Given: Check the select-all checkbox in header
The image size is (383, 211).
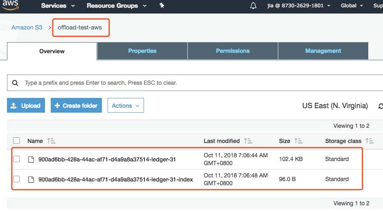Looking at the screenshot, I should point(16,141).
